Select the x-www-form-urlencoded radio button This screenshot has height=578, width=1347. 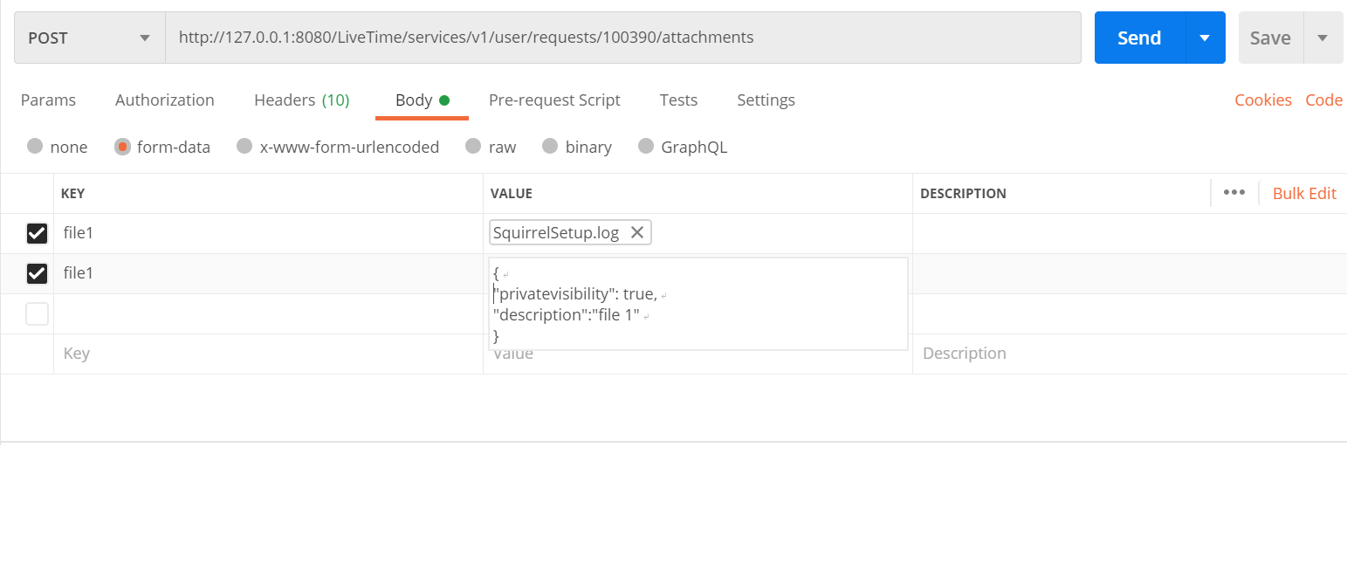(245, 147)
